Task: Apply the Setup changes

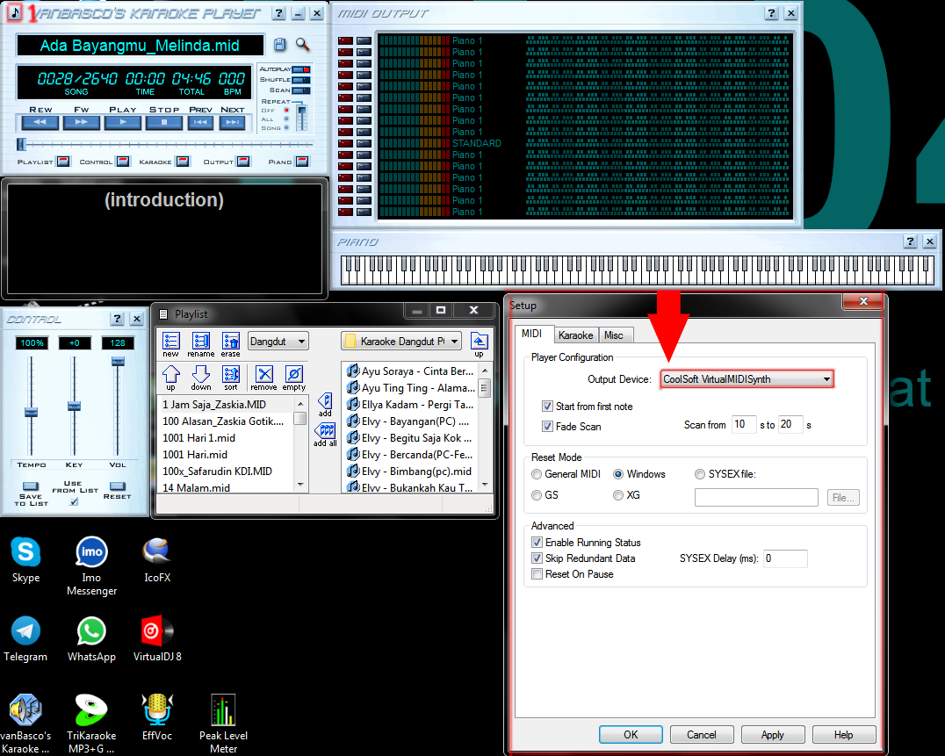Action: click(772, 735)
